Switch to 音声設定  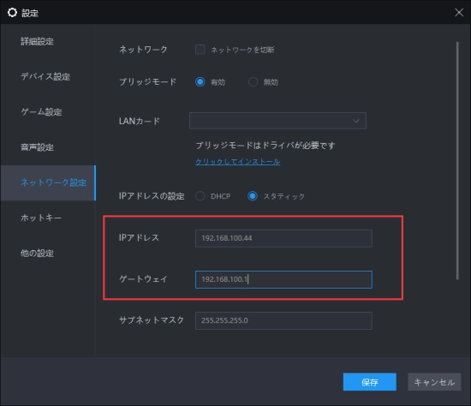click(37, 147)
